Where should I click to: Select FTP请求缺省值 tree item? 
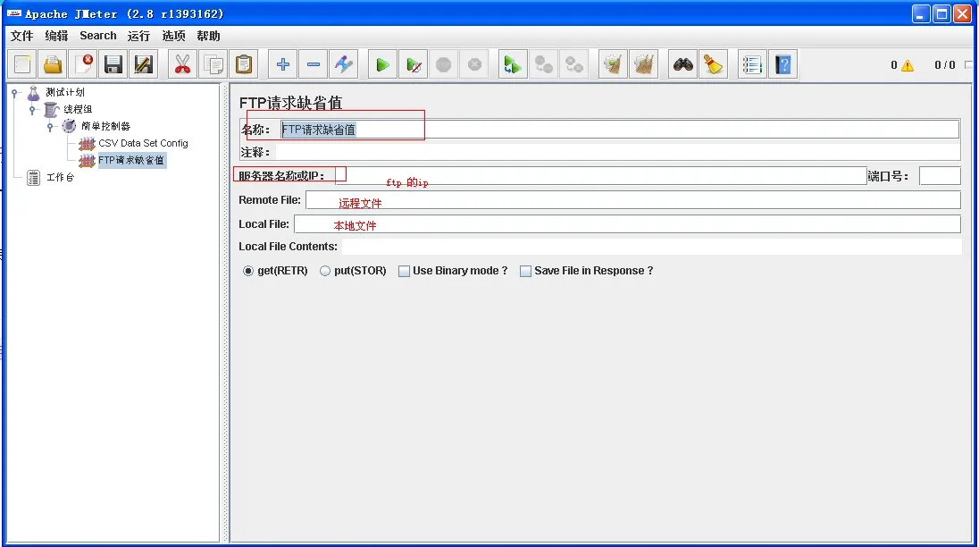131,160
